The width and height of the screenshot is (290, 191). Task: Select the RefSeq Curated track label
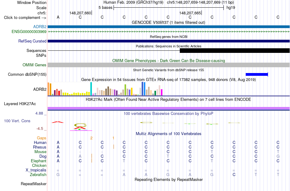[x=32, y=41]
